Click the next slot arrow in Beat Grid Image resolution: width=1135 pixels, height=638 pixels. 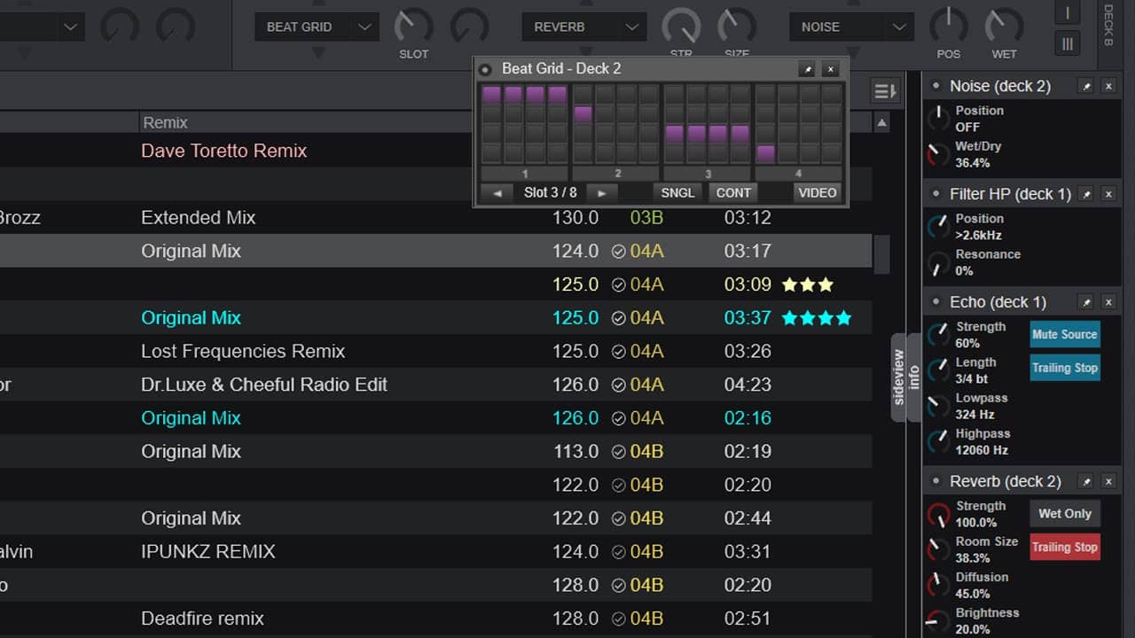(x=603, y=192)
